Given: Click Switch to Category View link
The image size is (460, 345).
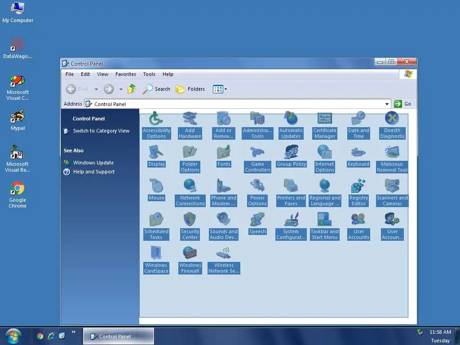Looking at the screenshot, I should click(101, 131).
